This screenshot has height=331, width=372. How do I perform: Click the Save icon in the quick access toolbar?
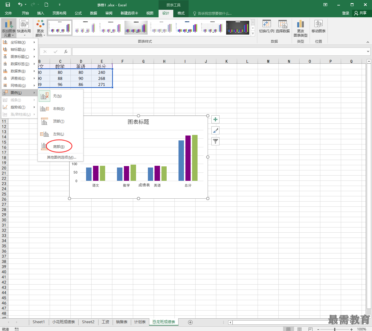tap(8, 5)
